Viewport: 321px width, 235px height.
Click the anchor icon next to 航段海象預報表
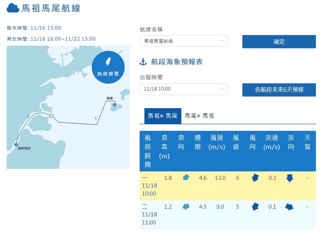[x=143, y=62]
